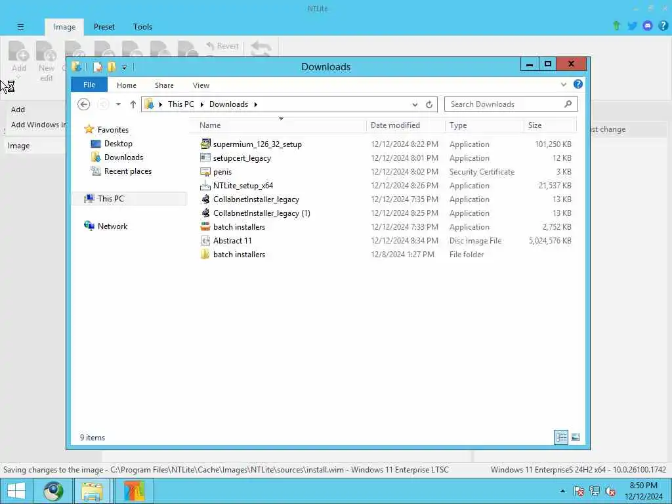Click the volume tray icon

[x=610, y=491]
